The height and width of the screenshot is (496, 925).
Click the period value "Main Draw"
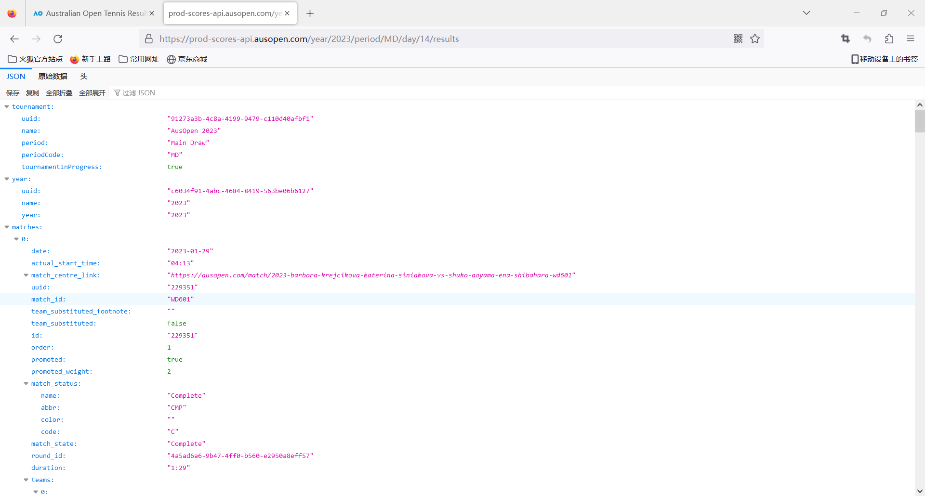188,143
